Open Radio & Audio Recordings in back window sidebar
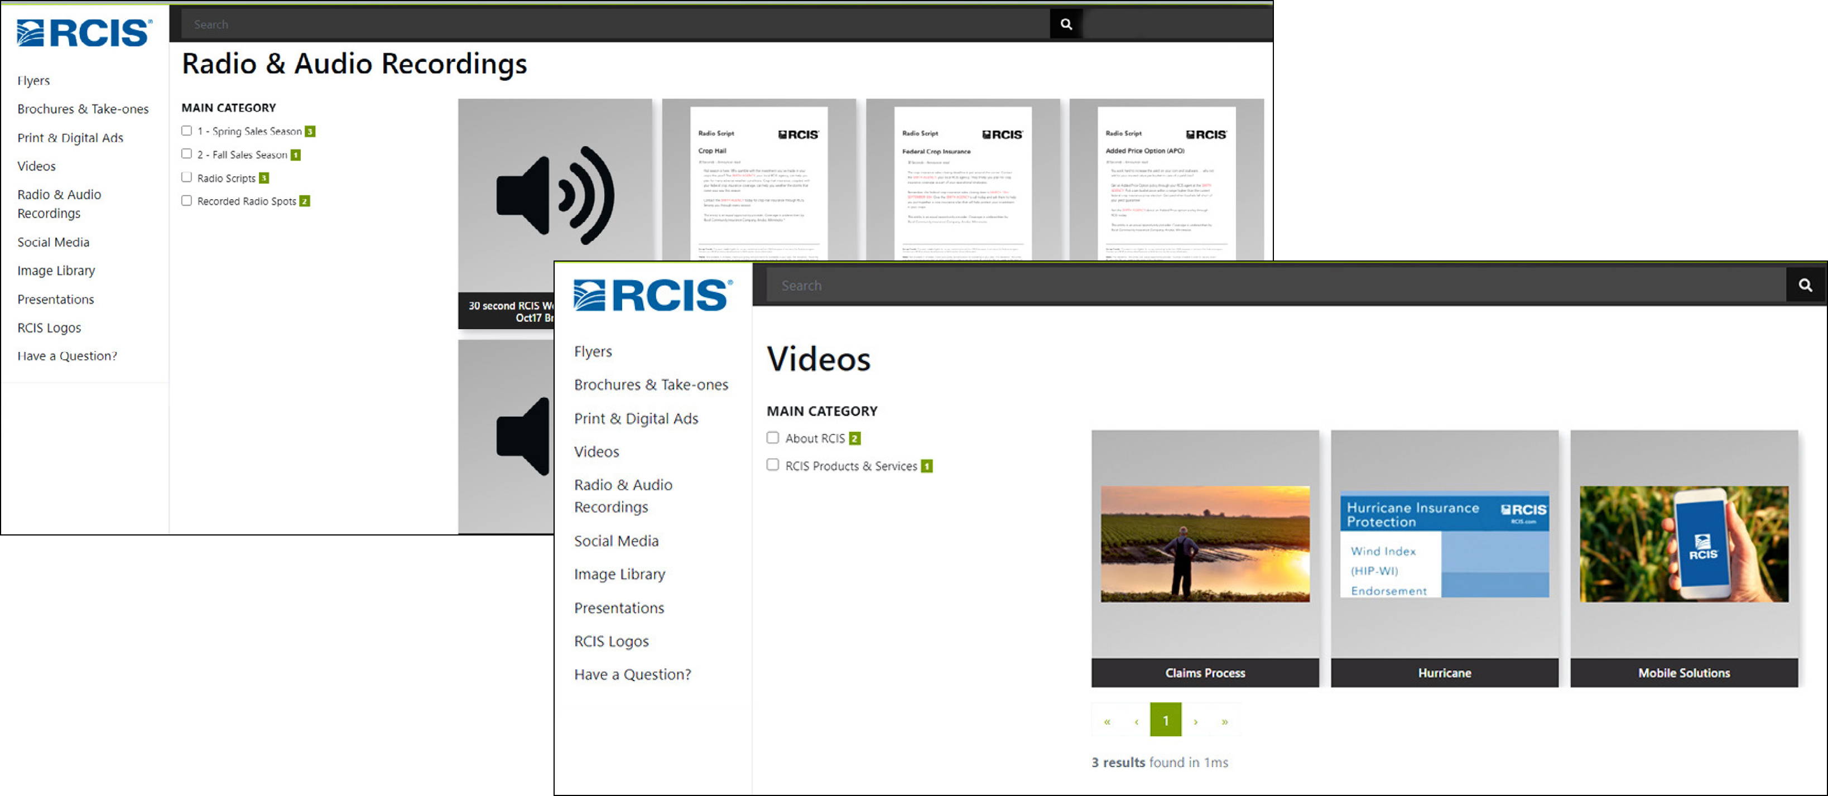 (60, 204)
